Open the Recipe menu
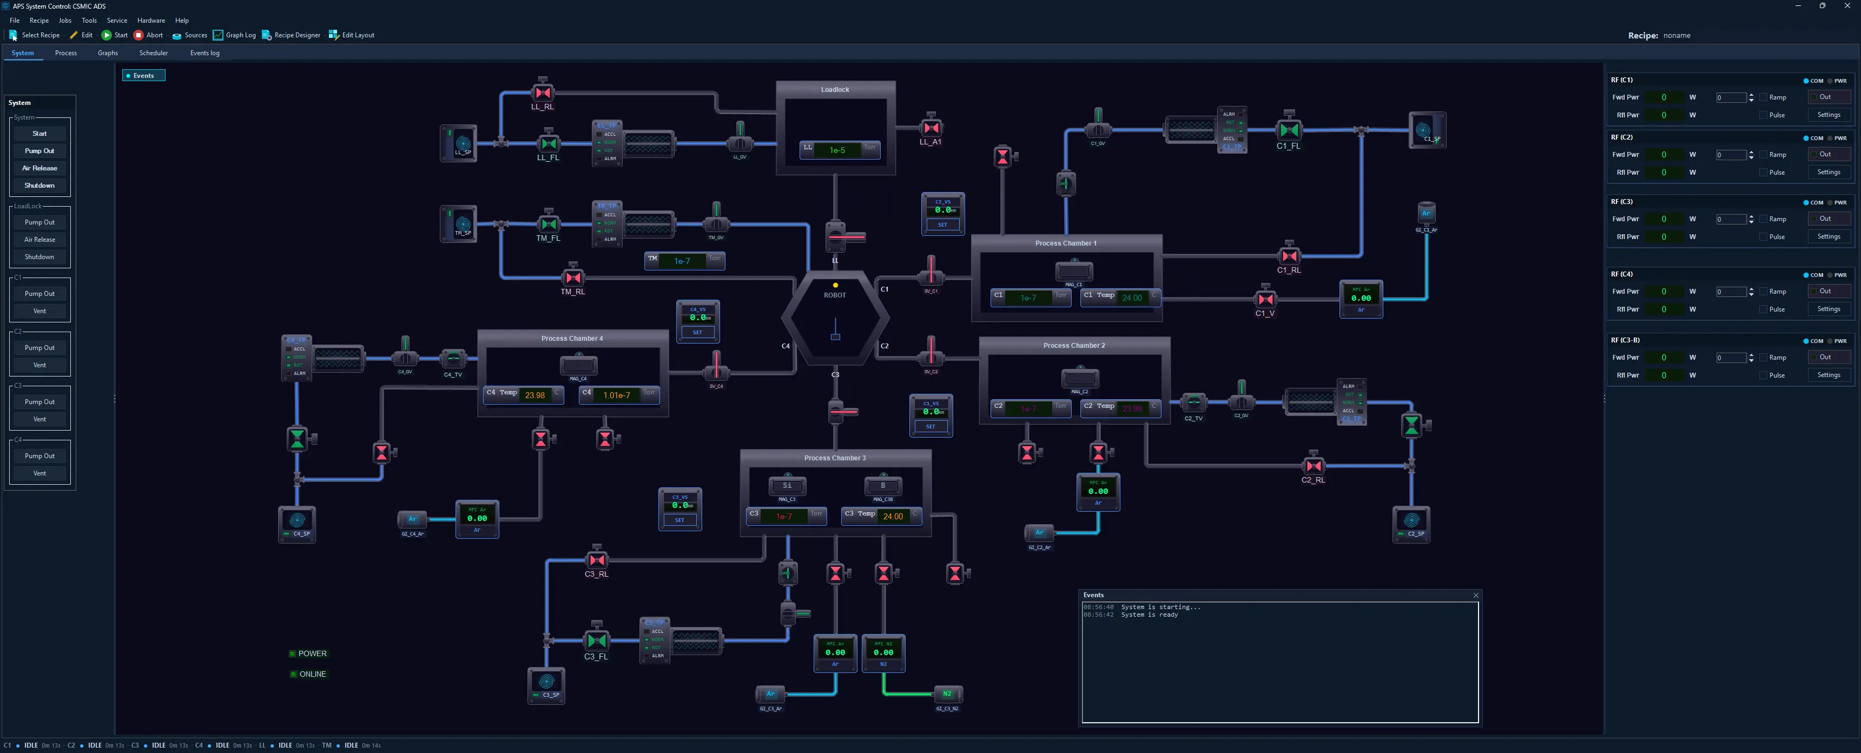The width and height of the screenshot is (1861, 753). click(39, 20)
